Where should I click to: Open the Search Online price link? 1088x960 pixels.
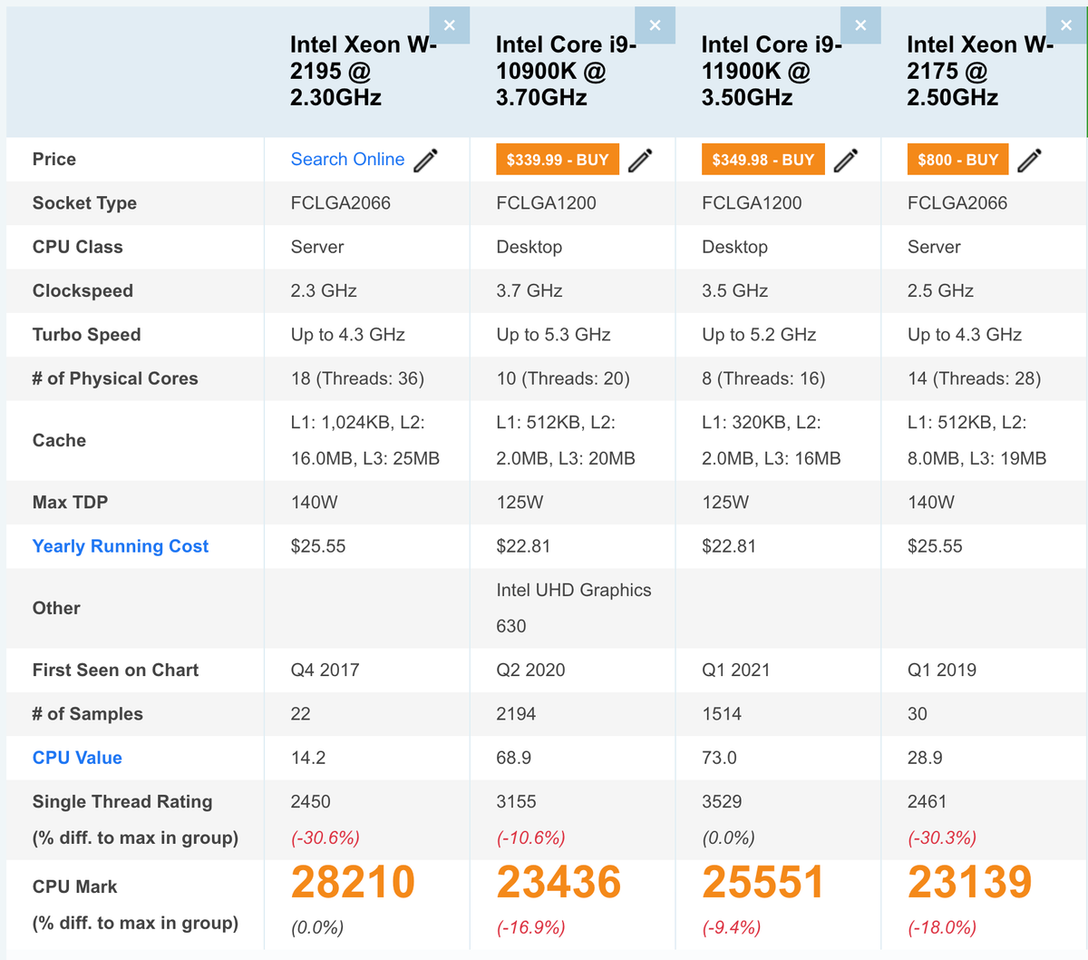point(347,160)
